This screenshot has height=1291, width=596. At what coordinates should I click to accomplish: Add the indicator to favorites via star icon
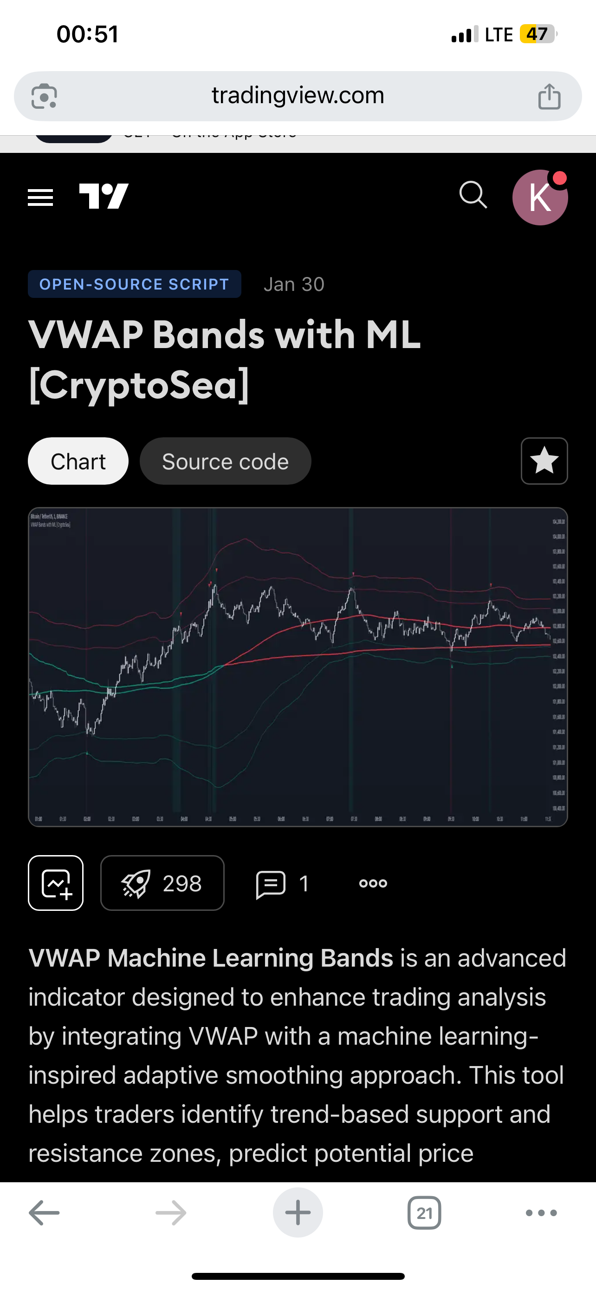[544, 461]
